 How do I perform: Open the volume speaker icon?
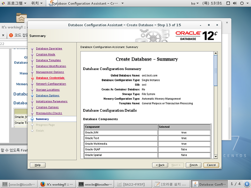click(x=235, y=3)
